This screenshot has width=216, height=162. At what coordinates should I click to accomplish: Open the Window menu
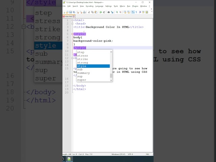(x=143, y=6)
